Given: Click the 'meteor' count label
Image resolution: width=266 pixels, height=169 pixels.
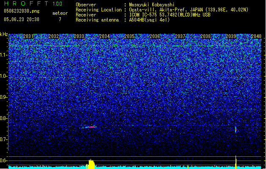Looking at the screenshot, I should click(60, 13).
